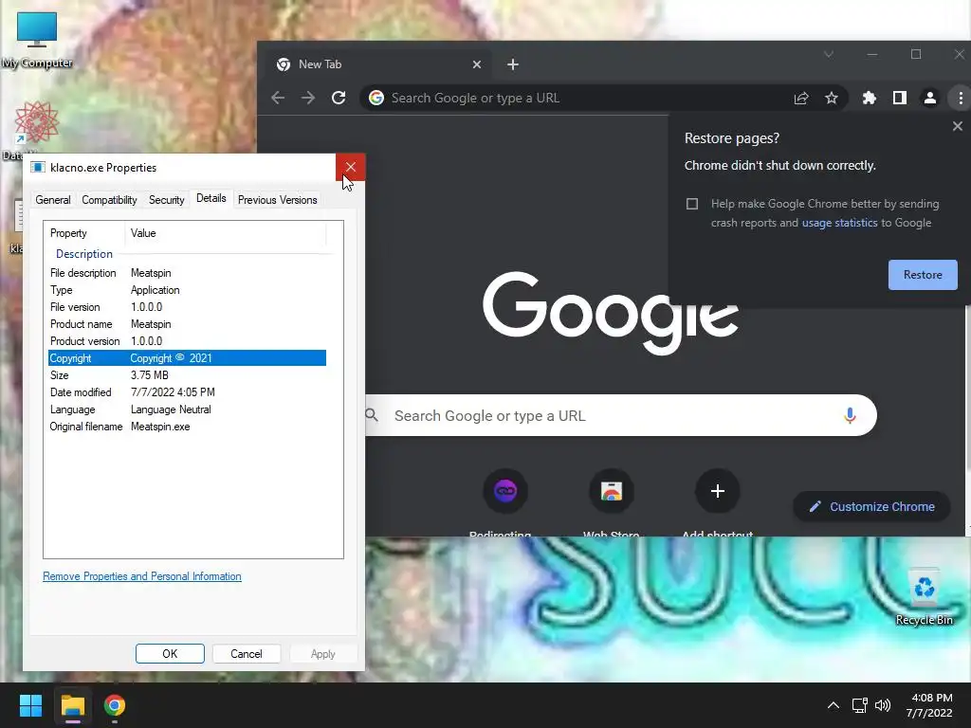Open taskbar clock showing 4:08 PM

tap(929, 705)
